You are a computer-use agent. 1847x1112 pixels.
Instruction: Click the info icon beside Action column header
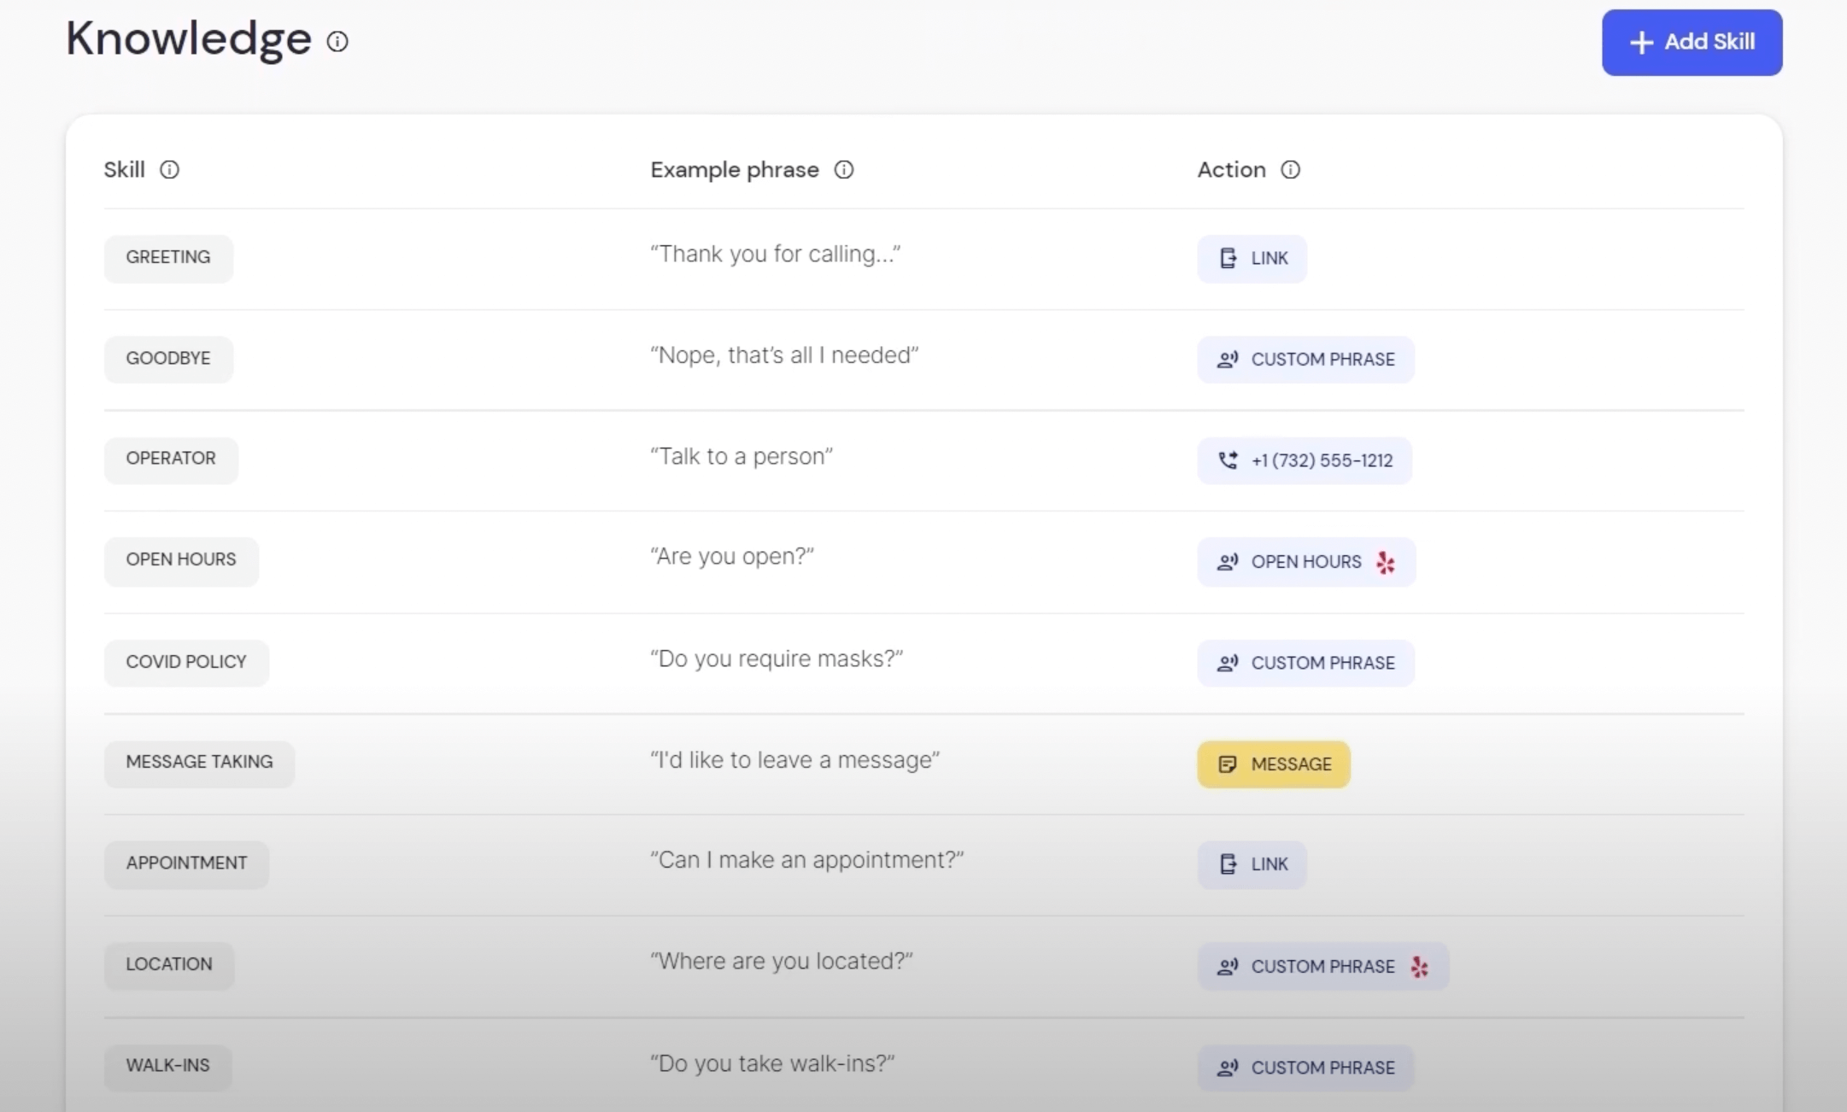coord(1291,170)
